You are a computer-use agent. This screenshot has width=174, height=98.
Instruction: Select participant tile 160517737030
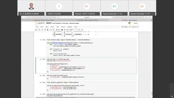click(x=59, y=8)
